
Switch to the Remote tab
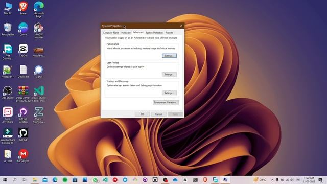[169, 33]
